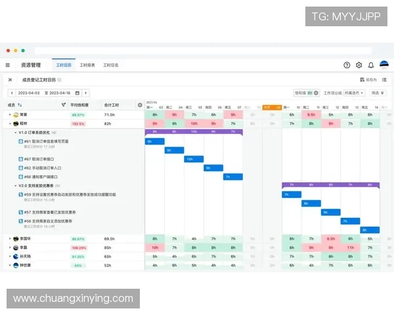Viewport: 394px width, 315px height.
Task: Select the blue 7h bar for task #66
Action: click(233, 177)
